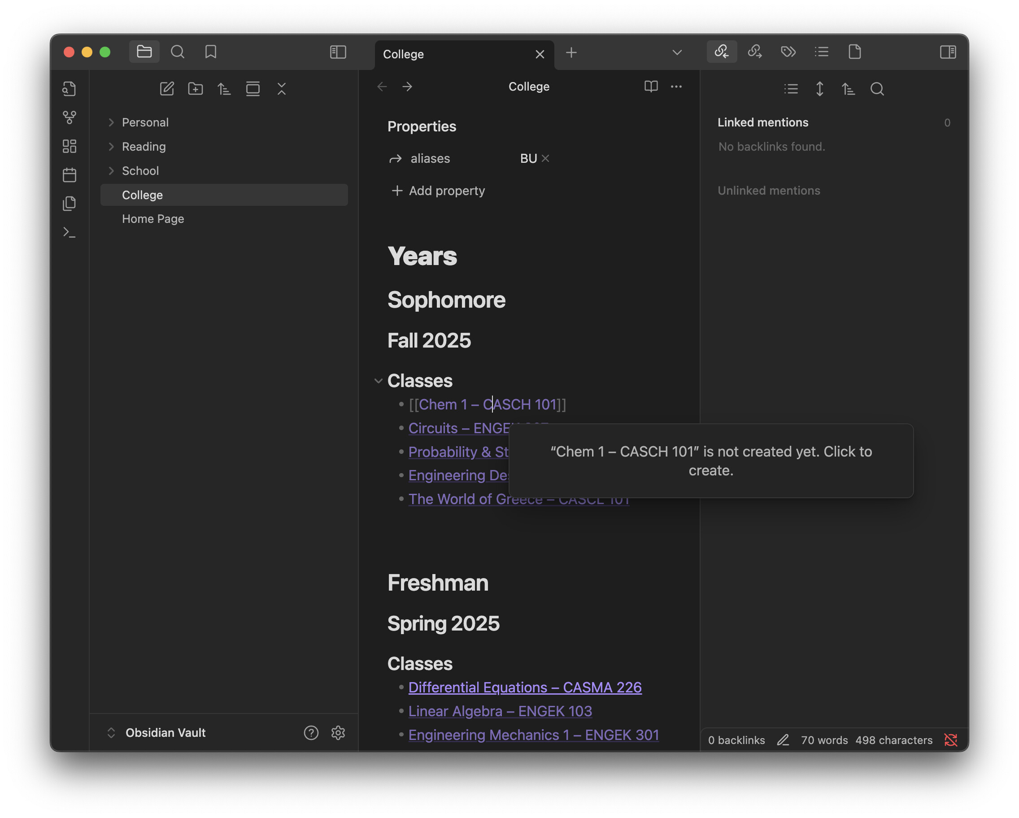This screenshot has height=818, width=1019.
Task: Navigate forward arrow in note header
Action: 407,87
